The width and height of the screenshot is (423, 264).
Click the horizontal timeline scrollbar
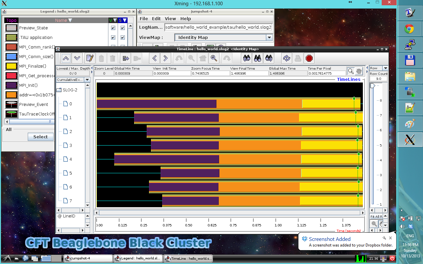[x=230, y=213]
